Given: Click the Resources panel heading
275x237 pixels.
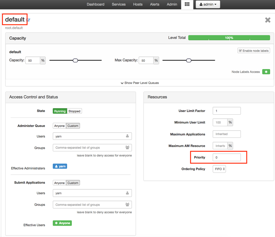Looking at the screenshot, I should coord(157,97).
